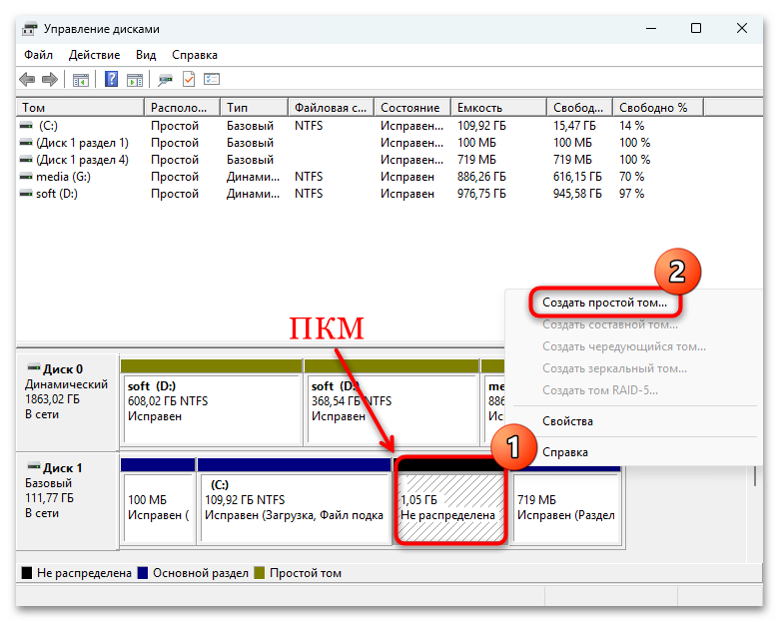Viewport: 779px width, 622px height.
Task: Click the checkmark properties toolbar icon
Action: coord(189,79)
